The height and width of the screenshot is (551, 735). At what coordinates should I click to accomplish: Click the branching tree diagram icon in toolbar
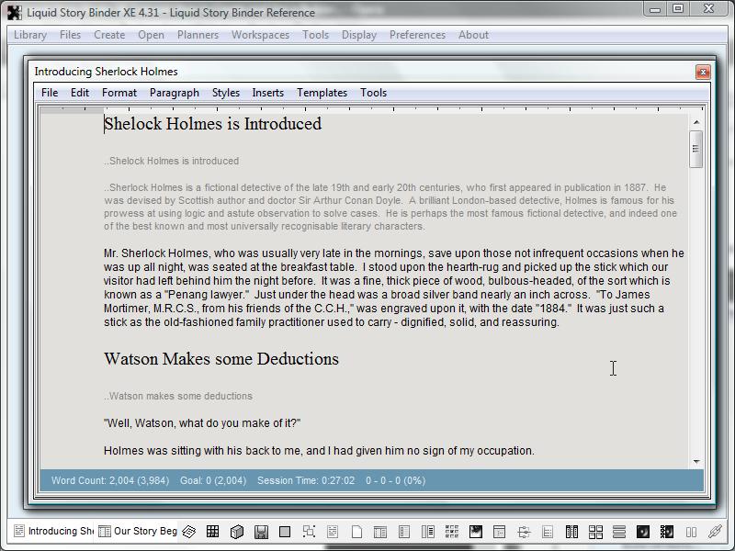pyautogui.click(x=524, y=532)
